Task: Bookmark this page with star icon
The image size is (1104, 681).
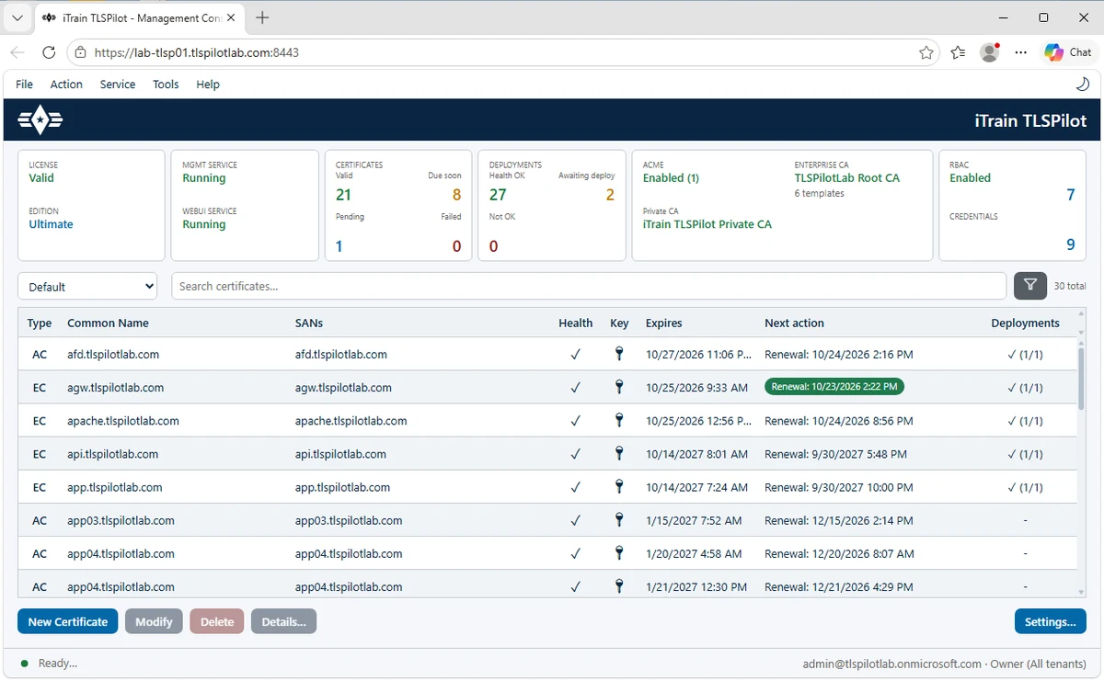Action: point(926,52)
